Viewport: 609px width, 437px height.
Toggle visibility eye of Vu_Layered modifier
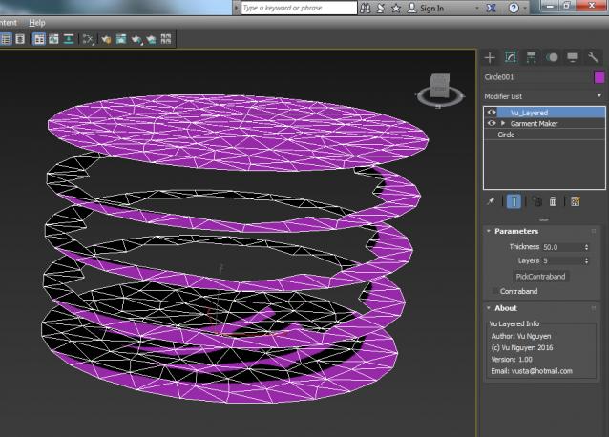(x=493, y=112)
